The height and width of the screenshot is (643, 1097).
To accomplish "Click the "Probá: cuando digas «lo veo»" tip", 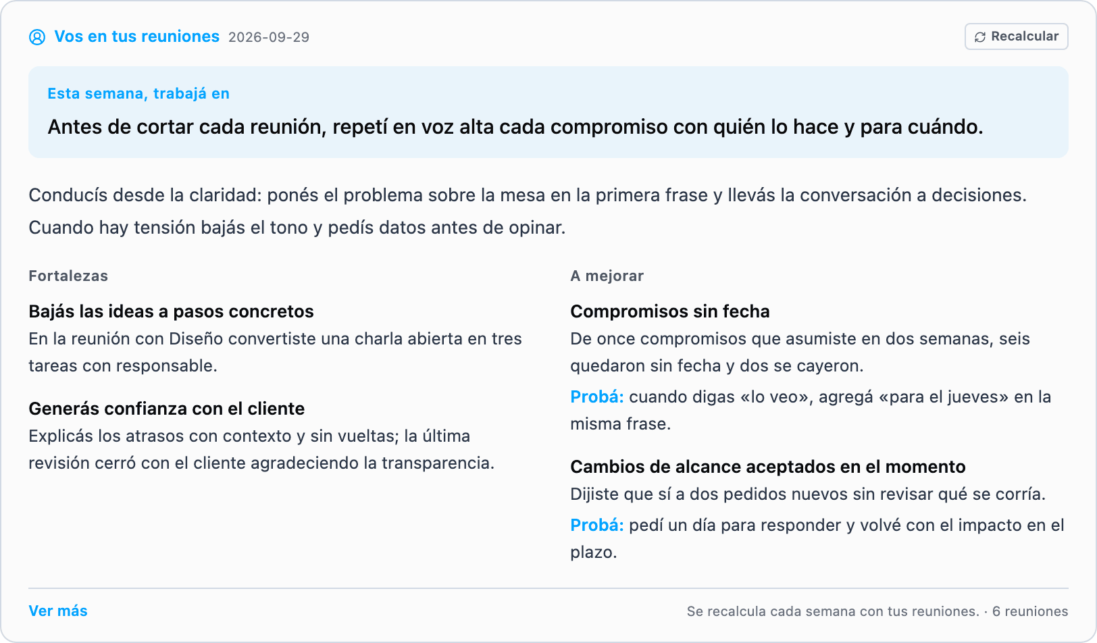I will [811, 411].
